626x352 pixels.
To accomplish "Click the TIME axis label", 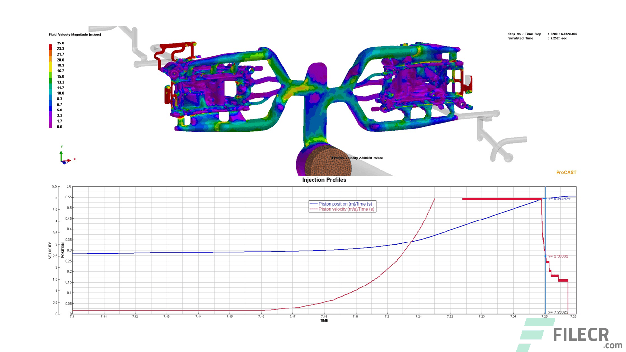I will [324, 320].
